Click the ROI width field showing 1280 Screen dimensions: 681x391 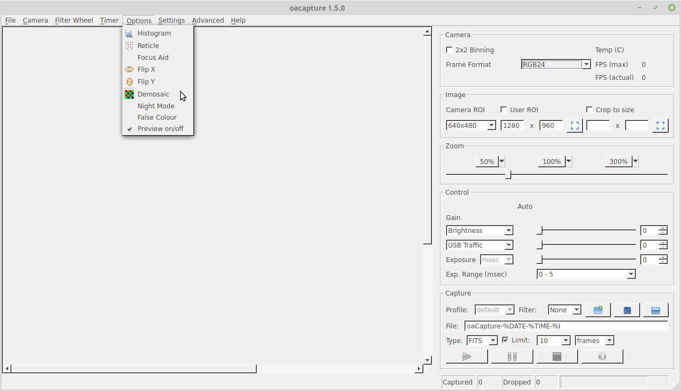[512, 126]
